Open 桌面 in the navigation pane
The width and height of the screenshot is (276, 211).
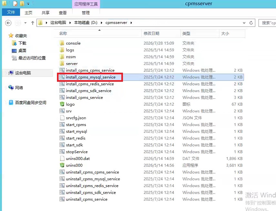[22, 51]
